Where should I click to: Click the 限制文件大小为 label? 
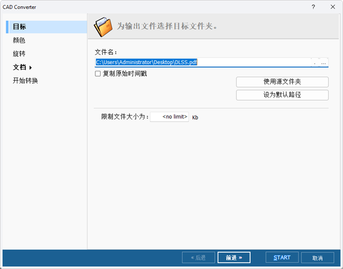coord(125,117)
